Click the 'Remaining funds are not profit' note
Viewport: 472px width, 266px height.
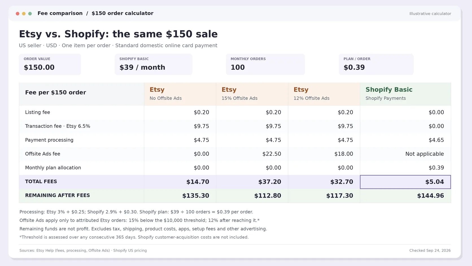143,229
